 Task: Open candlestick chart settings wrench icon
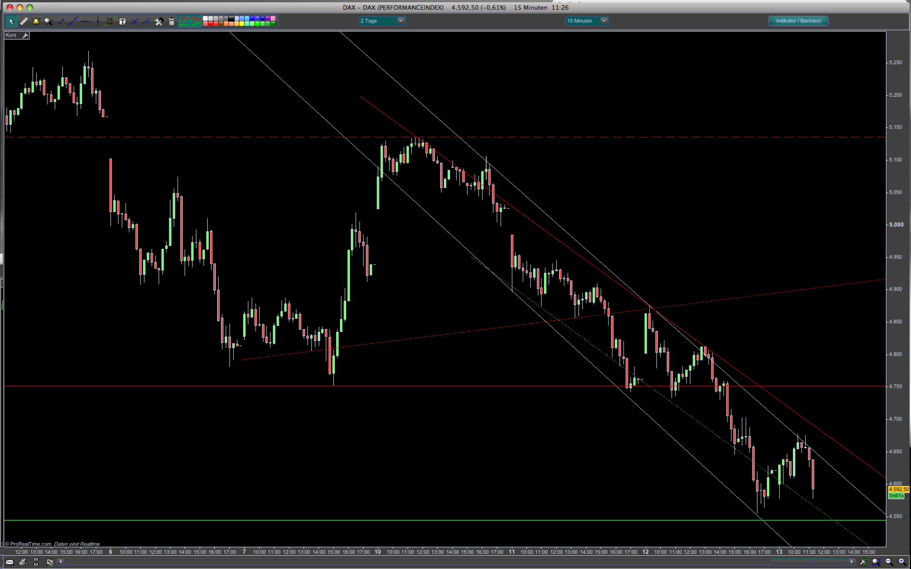click(862, 562)
